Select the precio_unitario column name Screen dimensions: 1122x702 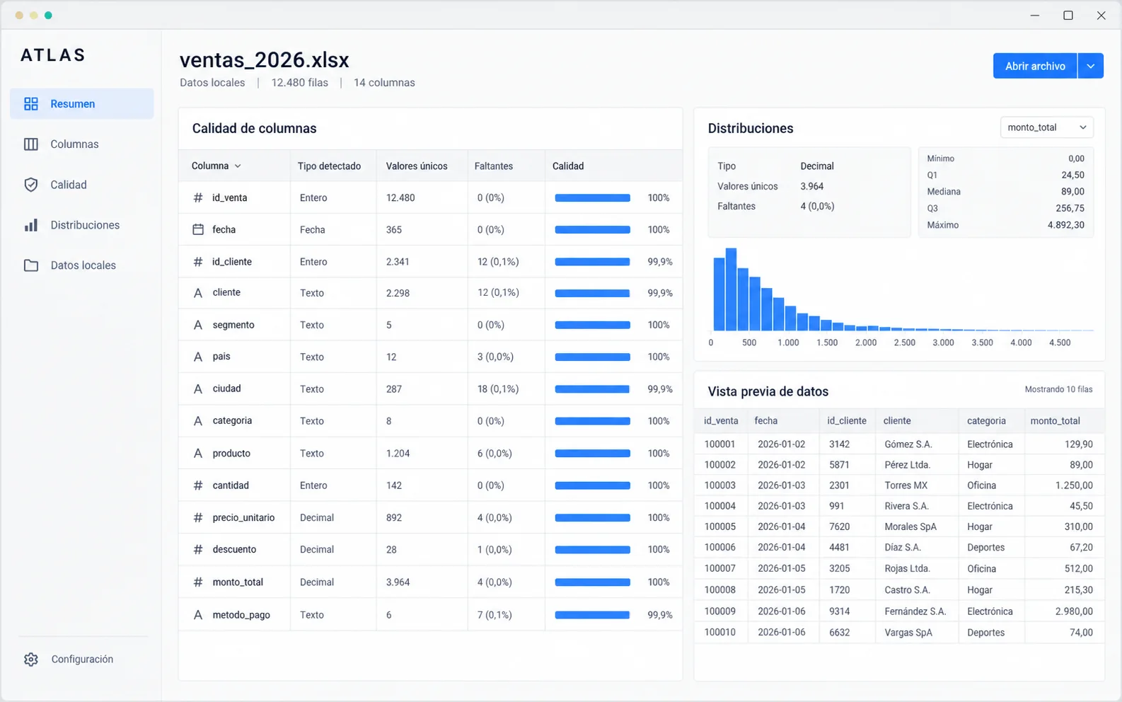[243, 518]
